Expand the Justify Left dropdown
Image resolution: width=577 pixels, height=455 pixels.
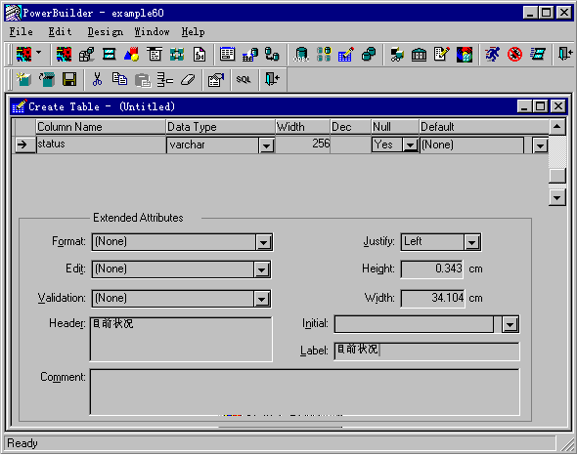pyautogui.click(x=471, y=242)
